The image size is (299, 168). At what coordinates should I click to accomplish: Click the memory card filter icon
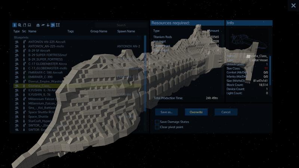(x=24, y=25)
